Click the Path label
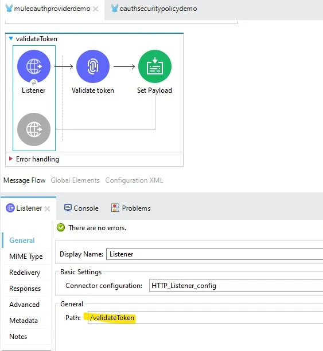This screenshot has height=351, width=323. (73, 318)
